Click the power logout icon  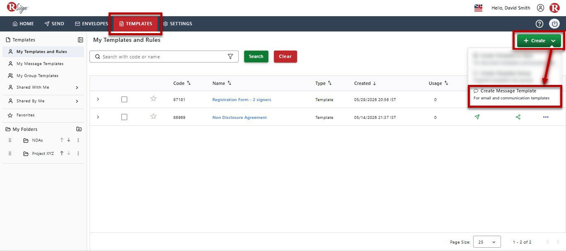click(x=554, y=24)
